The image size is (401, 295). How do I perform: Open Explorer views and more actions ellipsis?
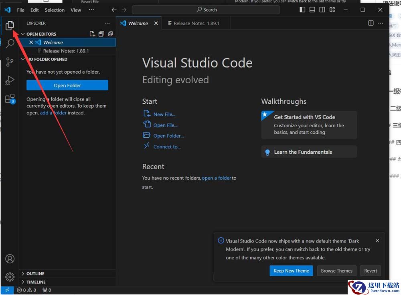107,23
